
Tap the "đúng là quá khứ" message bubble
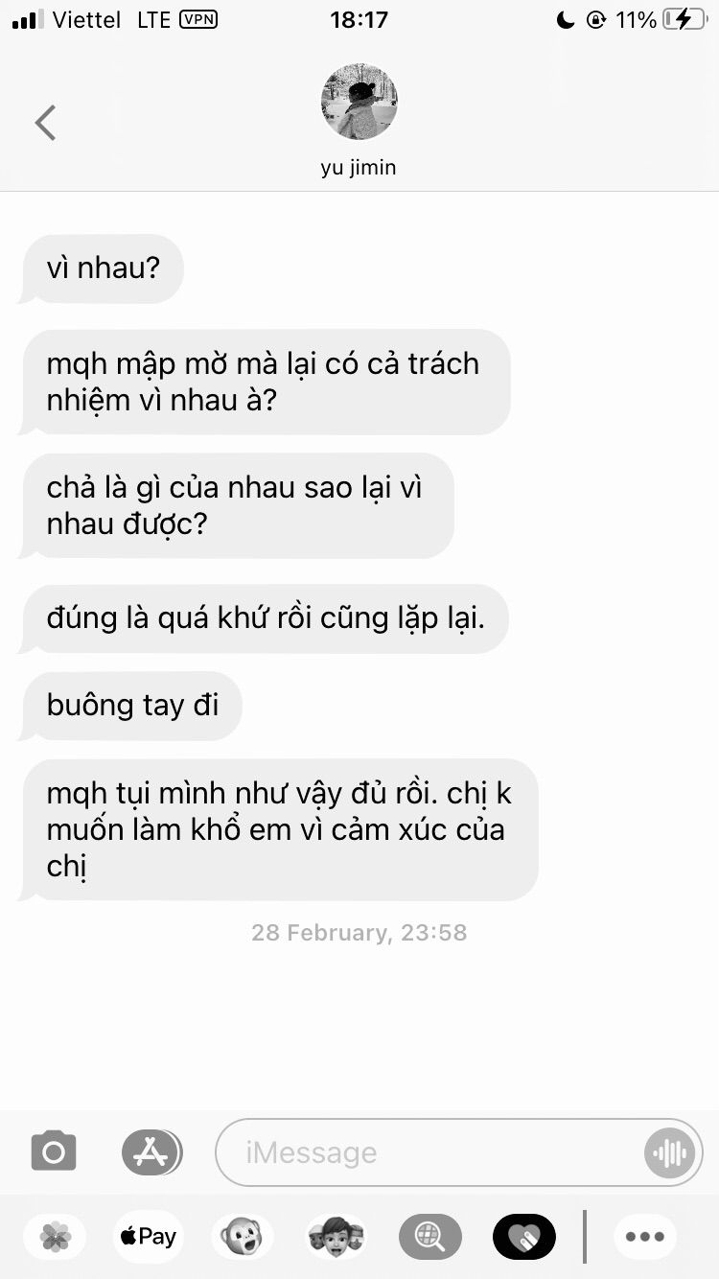click(264, 618)
